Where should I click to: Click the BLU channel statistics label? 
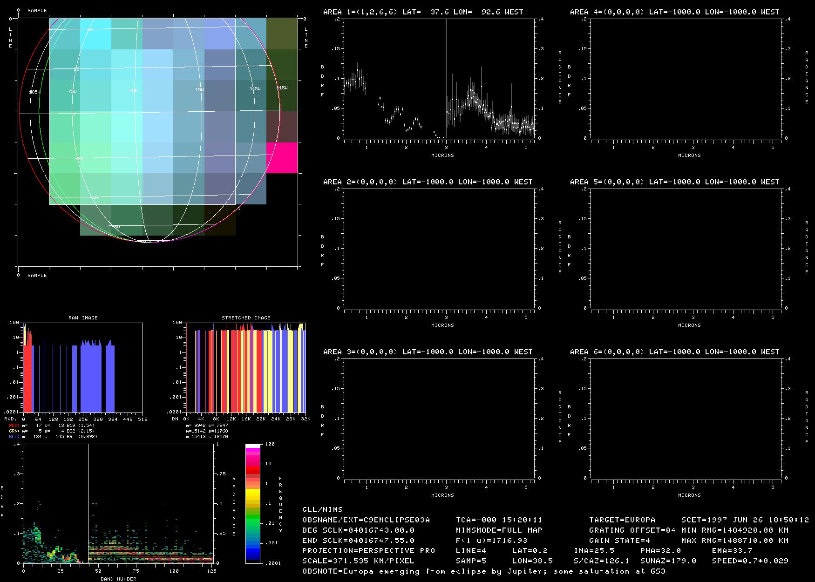point(14,437)
